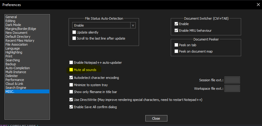Check Show only filename in title bar
Viewport: 262px width, 126px height.
(x=71, y=92)
